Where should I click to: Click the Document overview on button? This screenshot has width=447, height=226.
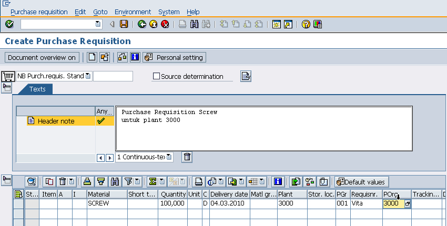click(x=42, y=57)
